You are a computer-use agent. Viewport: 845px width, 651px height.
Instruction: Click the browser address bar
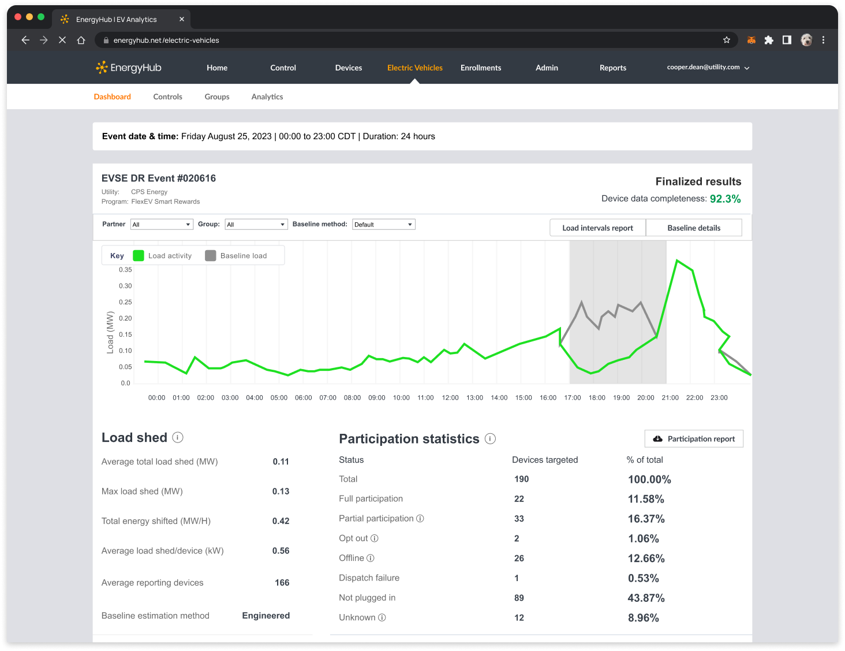click(x=404, y=40)
